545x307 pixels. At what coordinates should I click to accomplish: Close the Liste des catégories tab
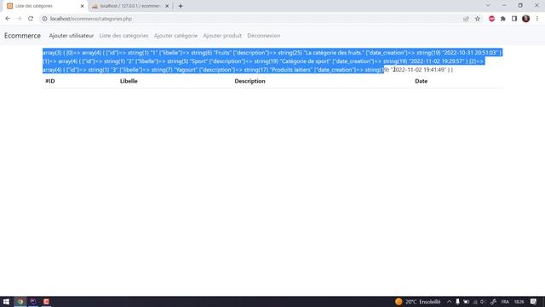pyautogui.click(x=83, y=6)
